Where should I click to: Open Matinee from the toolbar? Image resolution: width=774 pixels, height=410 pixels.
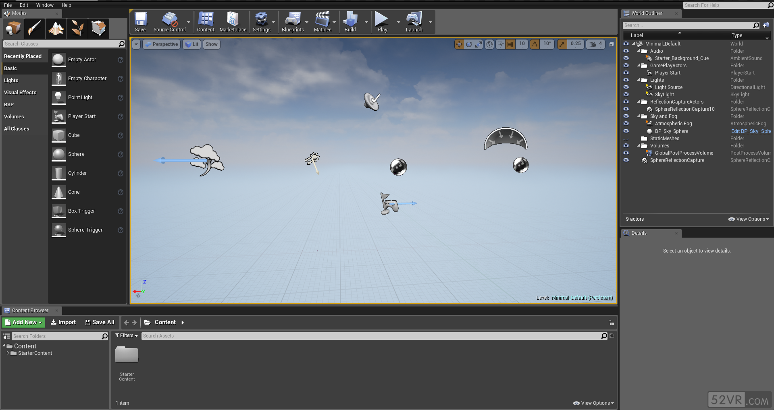322,22
